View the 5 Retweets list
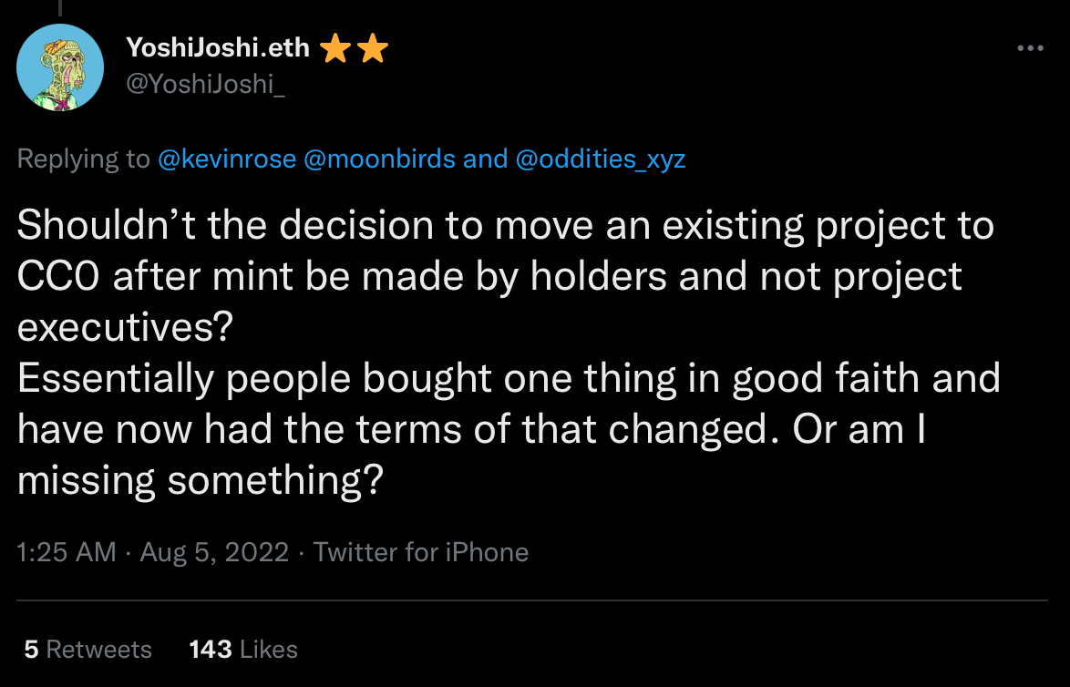Screen dimensions: 1070x687 point(87,650)
